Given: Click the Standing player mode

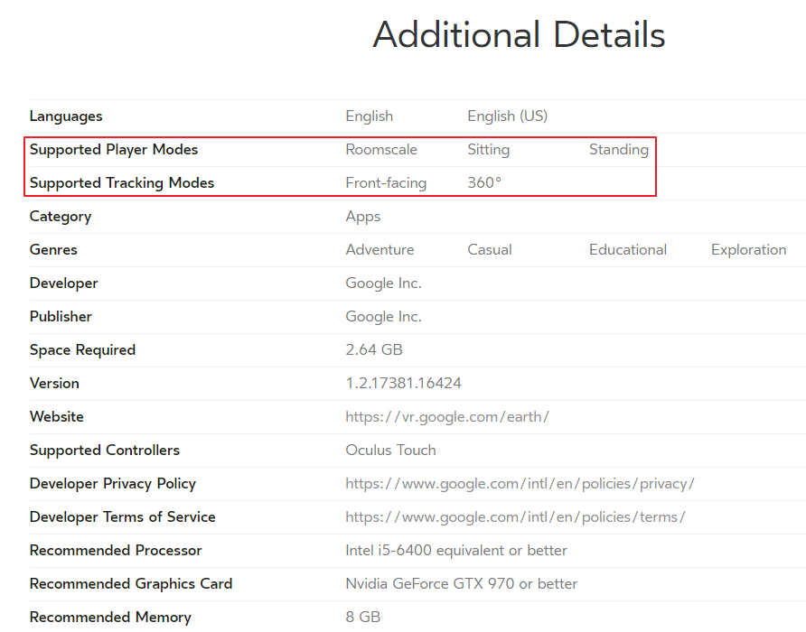Looking at the screenshot, I should 618,150.
